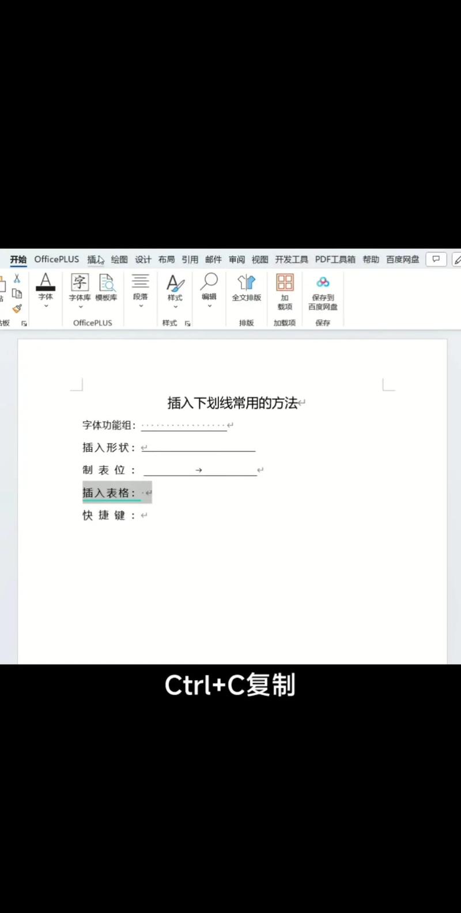Switch to the 百度网盘 tab
This screenshot has height=913, width=461.
(x=403, y=259)
